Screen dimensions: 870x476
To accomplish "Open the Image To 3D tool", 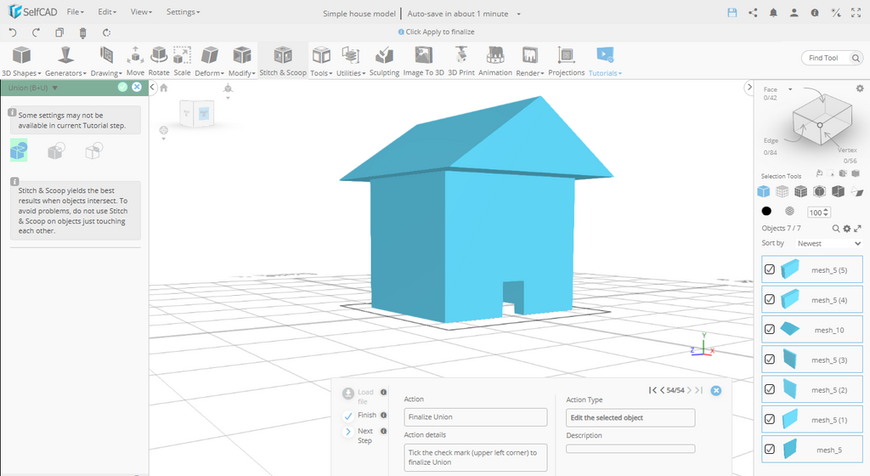I will [x=423, y=61].
